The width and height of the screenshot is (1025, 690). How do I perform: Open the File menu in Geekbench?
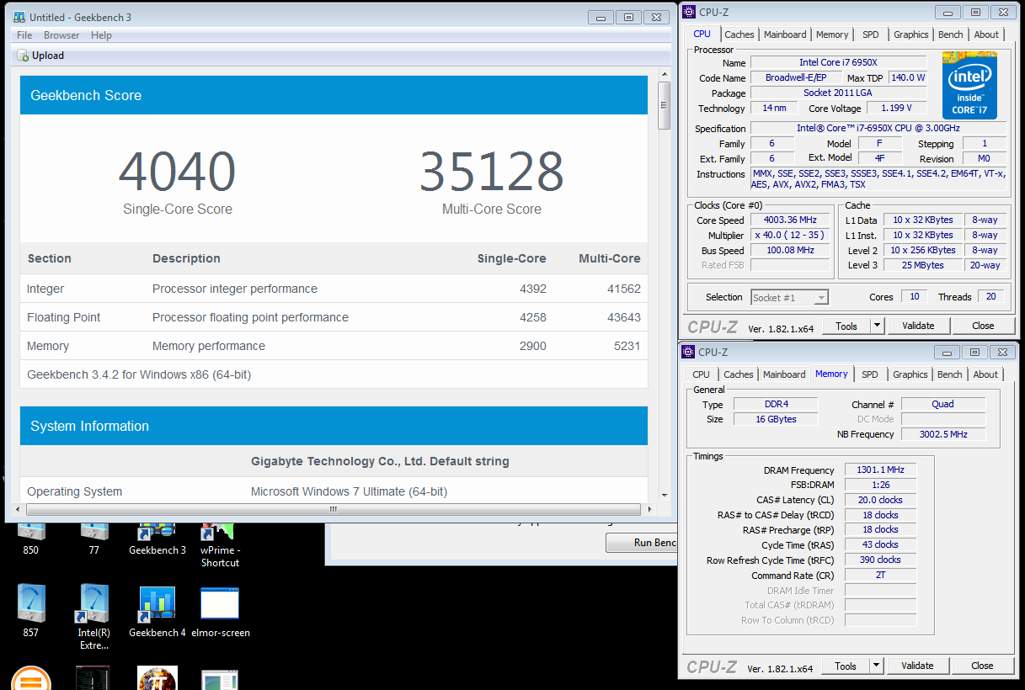24,35
